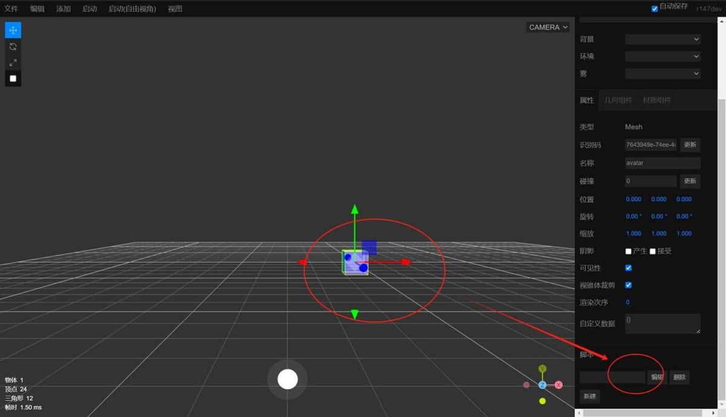
Task: Open the 启动(自由视角) menu
Action: 132,8
